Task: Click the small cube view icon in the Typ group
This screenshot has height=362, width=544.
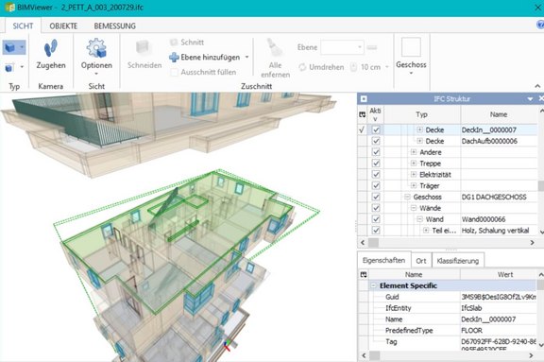Action: point(9,68)
